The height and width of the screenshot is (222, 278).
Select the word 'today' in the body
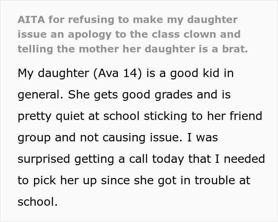pyautogui.click(x=168, y=159)
